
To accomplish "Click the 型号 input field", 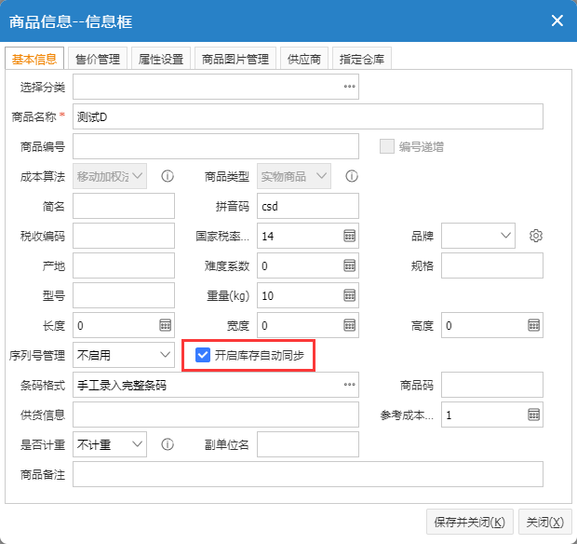I will coord(124,295).
